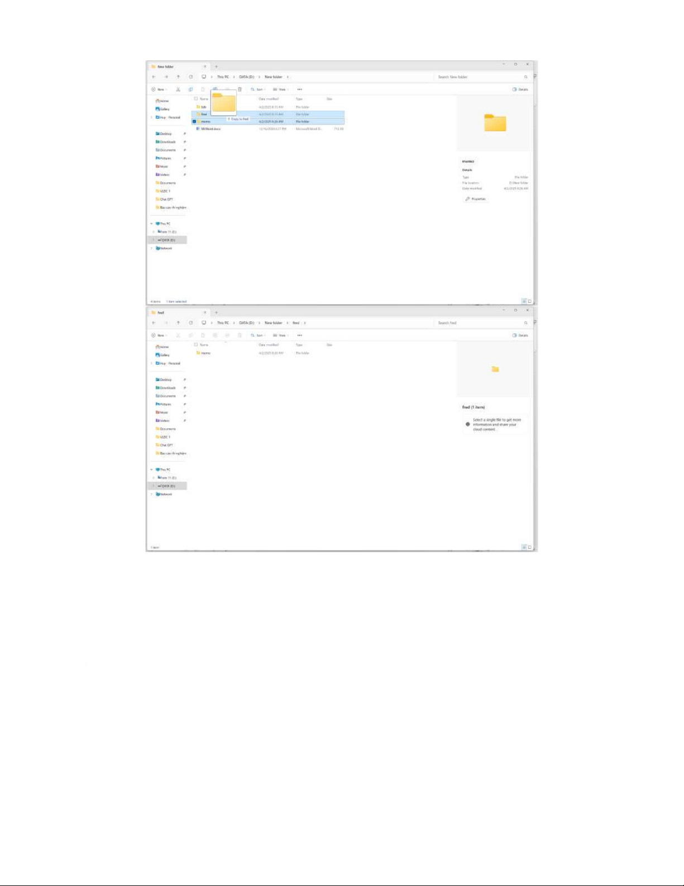
Task: Click the Delete trash icon in the top window
Action: [x=240, y=89]
